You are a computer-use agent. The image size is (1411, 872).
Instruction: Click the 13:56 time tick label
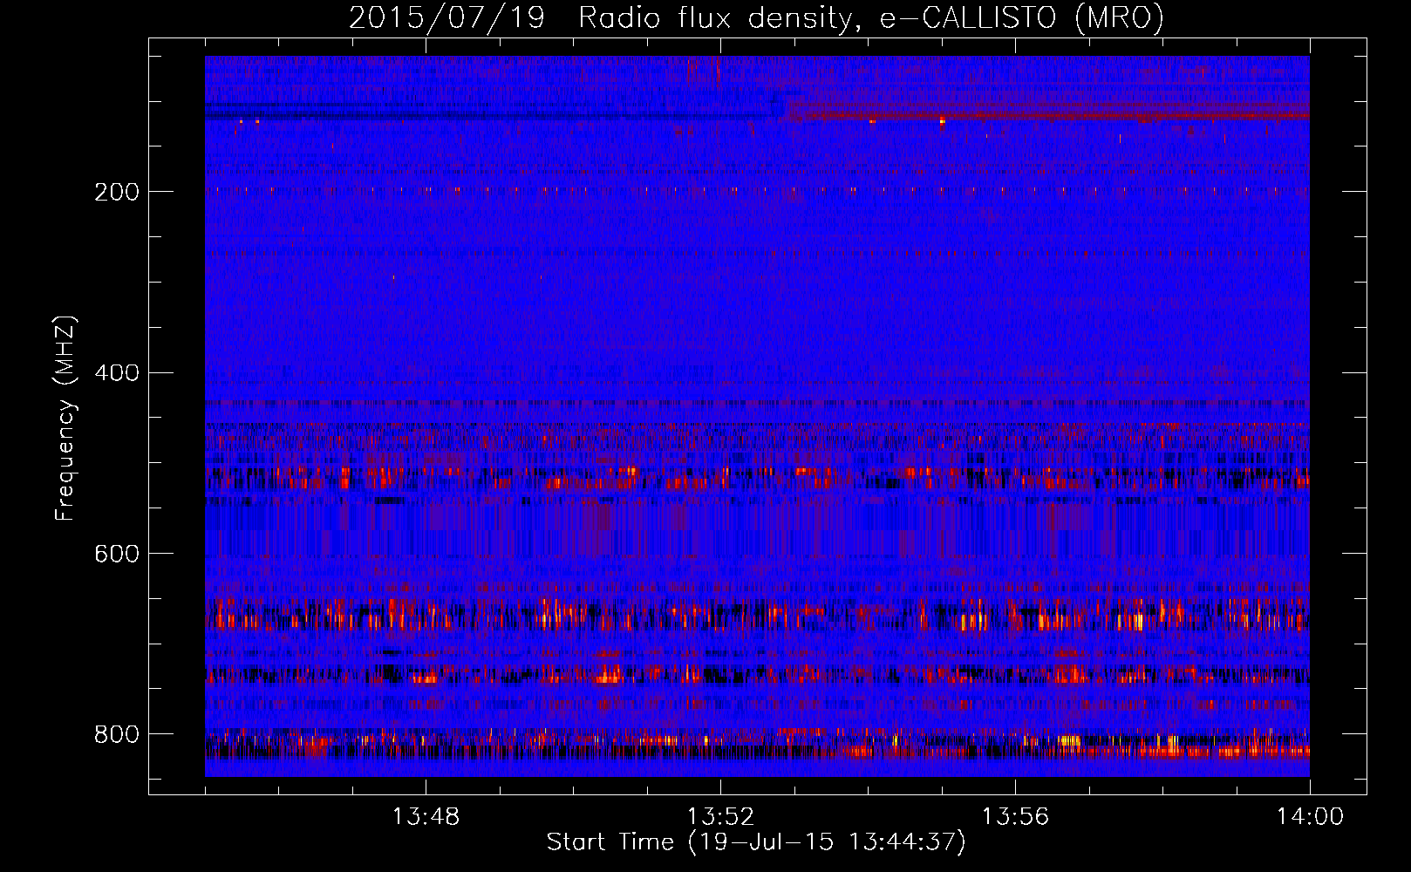pos(1015,817)
